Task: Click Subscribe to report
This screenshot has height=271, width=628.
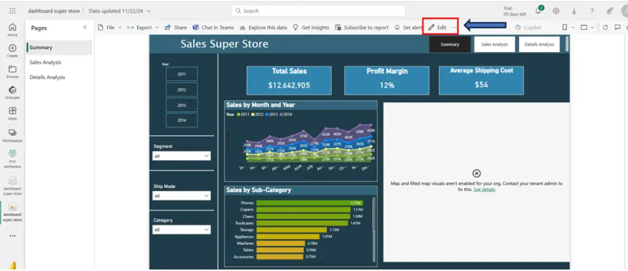Action: [x=362, y=28]
